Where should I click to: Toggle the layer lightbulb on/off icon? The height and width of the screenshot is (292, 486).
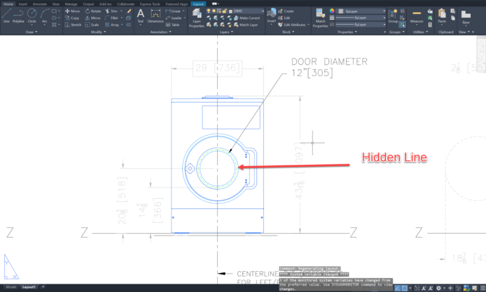pos(209,11)
